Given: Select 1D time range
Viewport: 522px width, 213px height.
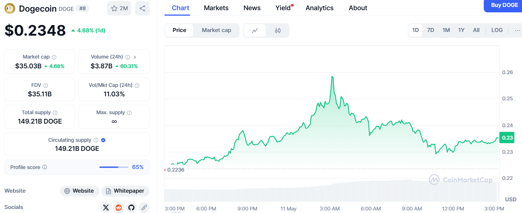Looking at the screenshot, I should click(415, 30).
